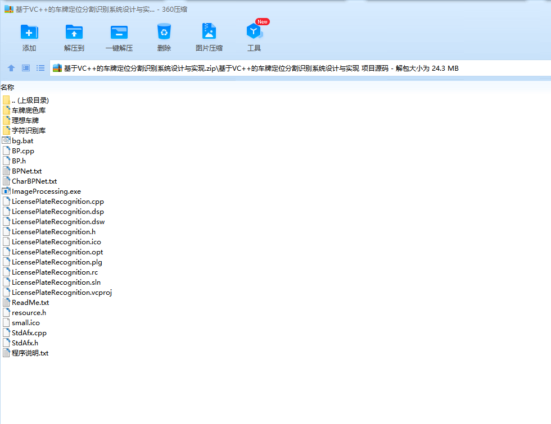This screenshot has width=551, height=424.
Task: Go up one level with the arrow icon
Action: click(x=11, y=68)
